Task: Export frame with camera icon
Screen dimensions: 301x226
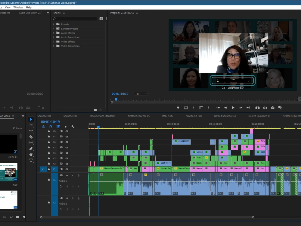Action: coord(273,108)
